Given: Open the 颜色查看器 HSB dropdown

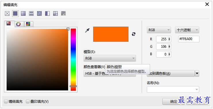Looking at the screenshot, I should coord(110,74).
